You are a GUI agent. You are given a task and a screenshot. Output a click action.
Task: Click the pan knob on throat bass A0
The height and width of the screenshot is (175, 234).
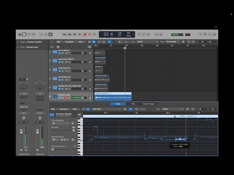point(90,80)
